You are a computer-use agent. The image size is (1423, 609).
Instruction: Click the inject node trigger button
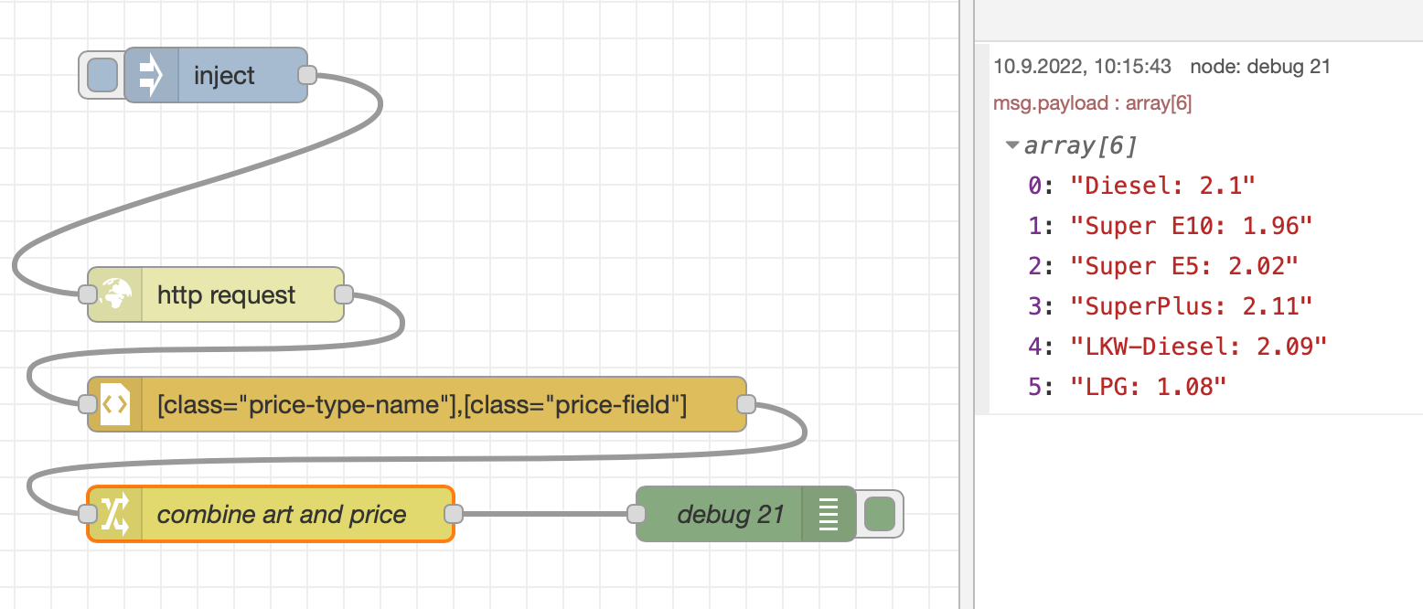102,75
